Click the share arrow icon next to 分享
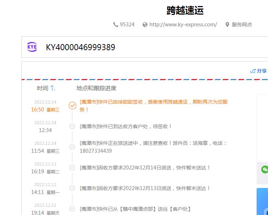 (x=253, y=71)
